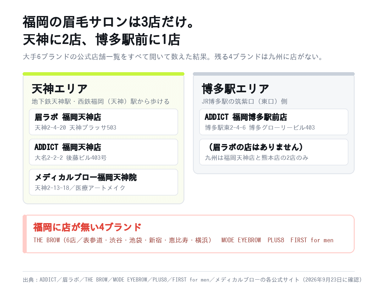377x295 pixels.
Task: Click （眉ラボの店はありません） notice
Action: (x=256, y=147)
